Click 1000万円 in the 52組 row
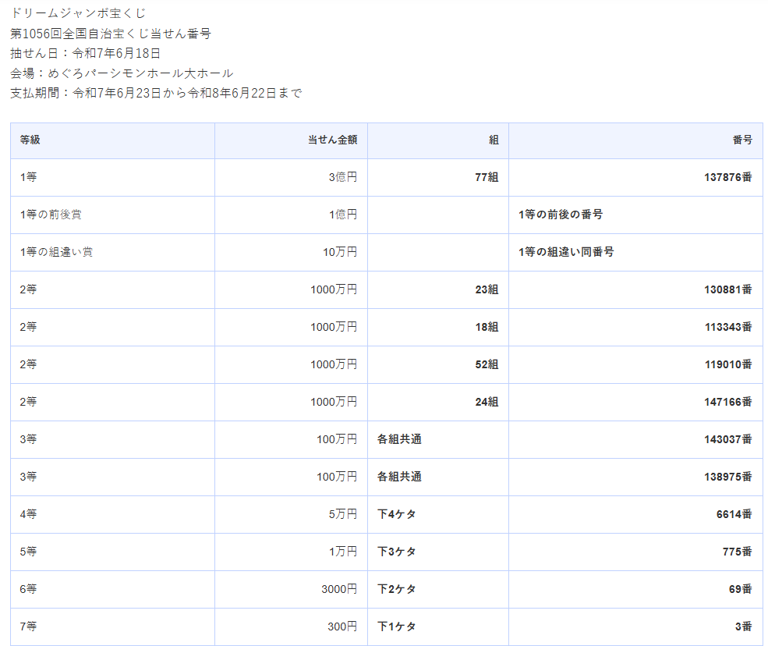This screenshot has width=768, height=646. pyautogui.click(x=334, y=364)
